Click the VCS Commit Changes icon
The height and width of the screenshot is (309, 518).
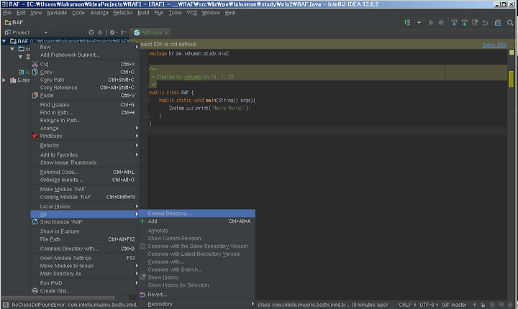(x=465, y=22)
